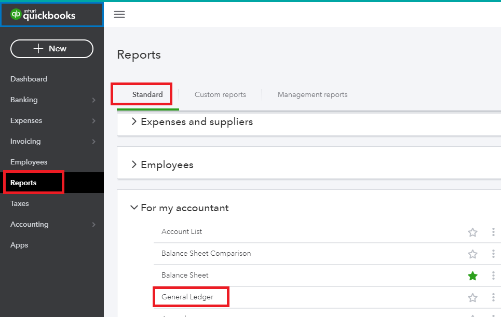Select Reports in the sidebar
The width and height of the screenshot is (501, 317).
click(24, 183)
